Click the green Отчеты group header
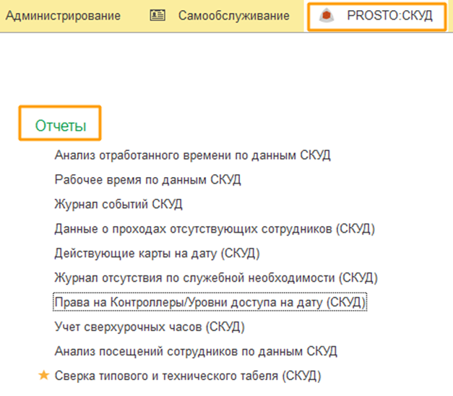The width and height of the screenshot is (453, 396). pos(61,126)
